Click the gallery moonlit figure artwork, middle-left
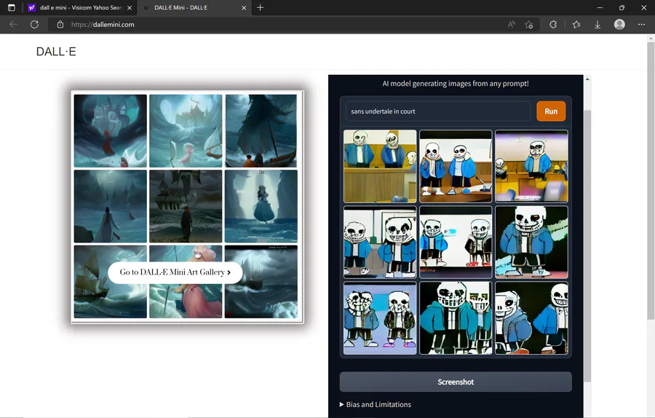The image size is (655, 418). [111, 206]
